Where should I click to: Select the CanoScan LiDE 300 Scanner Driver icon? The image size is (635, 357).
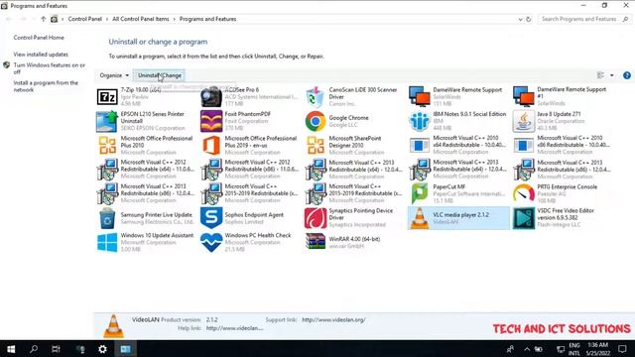316,97
